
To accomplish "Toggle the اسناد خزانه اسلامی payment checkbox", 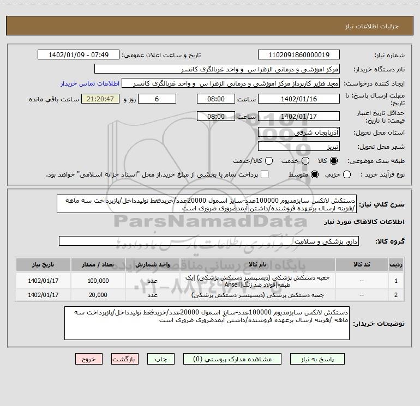I will 265,174.
